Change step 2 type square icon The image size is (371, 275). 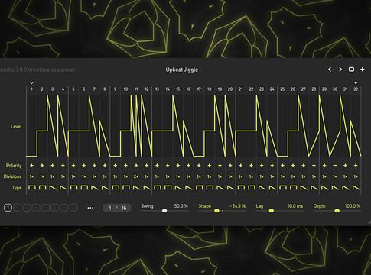click(x=42, y=188)
